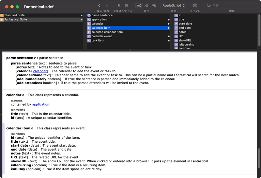Switch to grid view icon

tap(146, 6)
